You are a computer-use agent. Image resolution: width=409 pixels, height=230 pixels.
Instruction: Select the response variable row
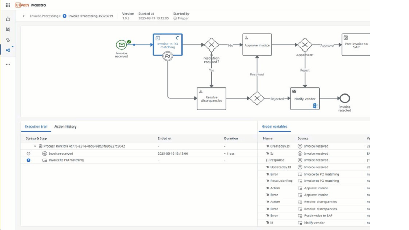click(314, 160)
